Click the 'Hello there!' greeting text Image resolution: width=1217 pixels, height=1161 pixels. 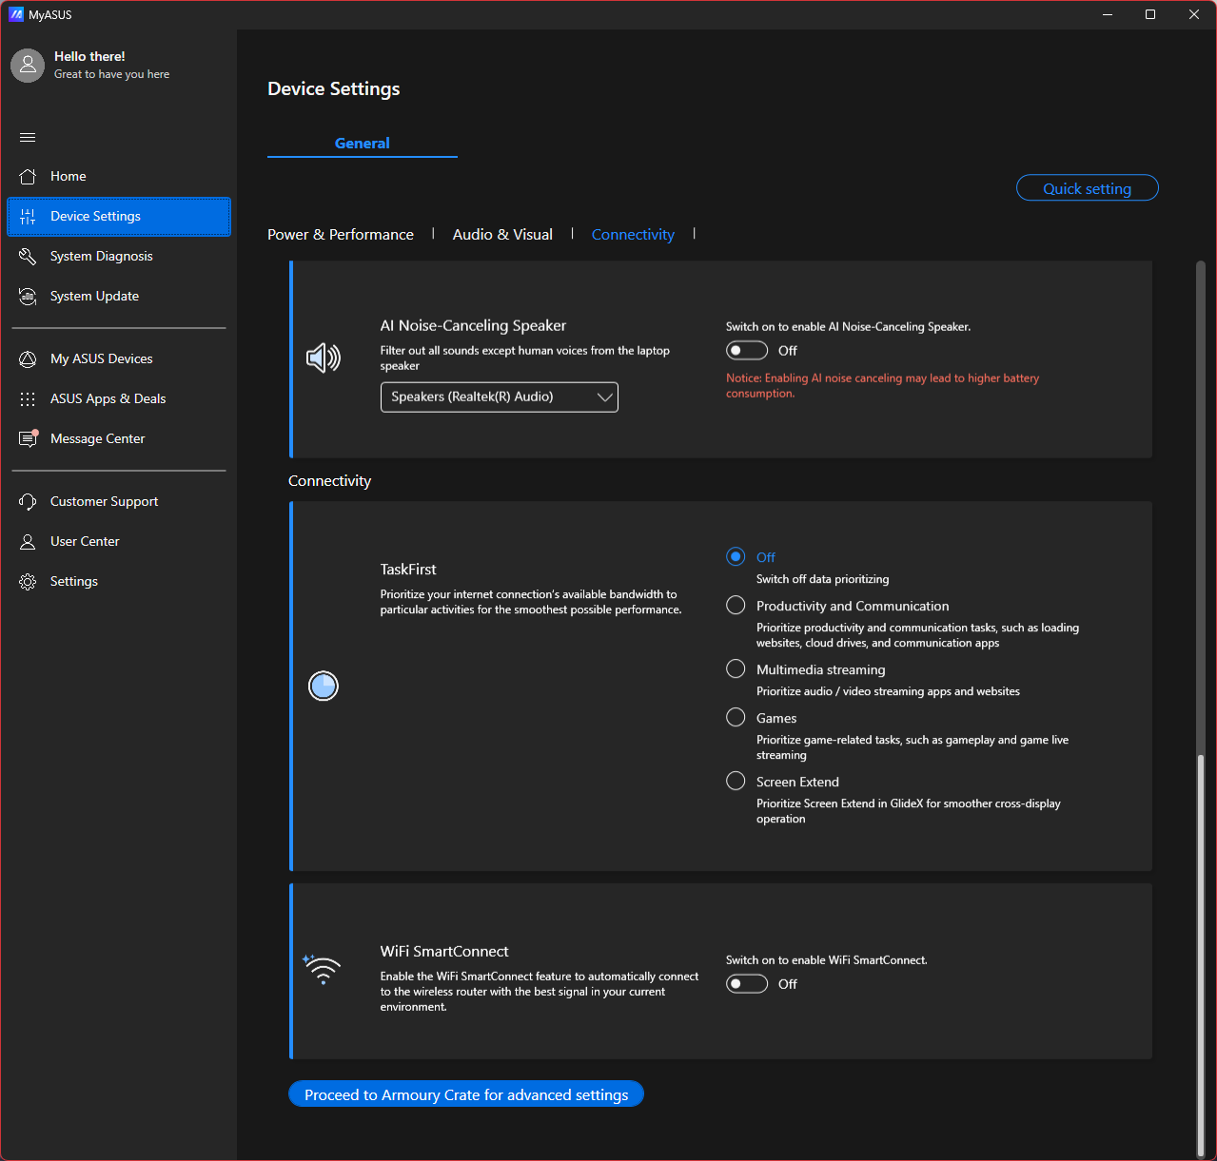click(89, 56)
